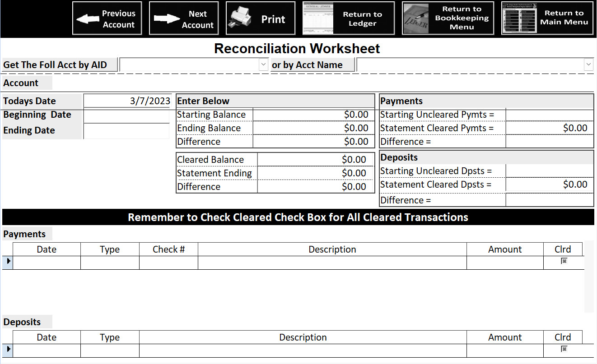Click the Payments list vertical scrollbar
The height and width of the screenshot is (364, 597).
click(589, 276)
